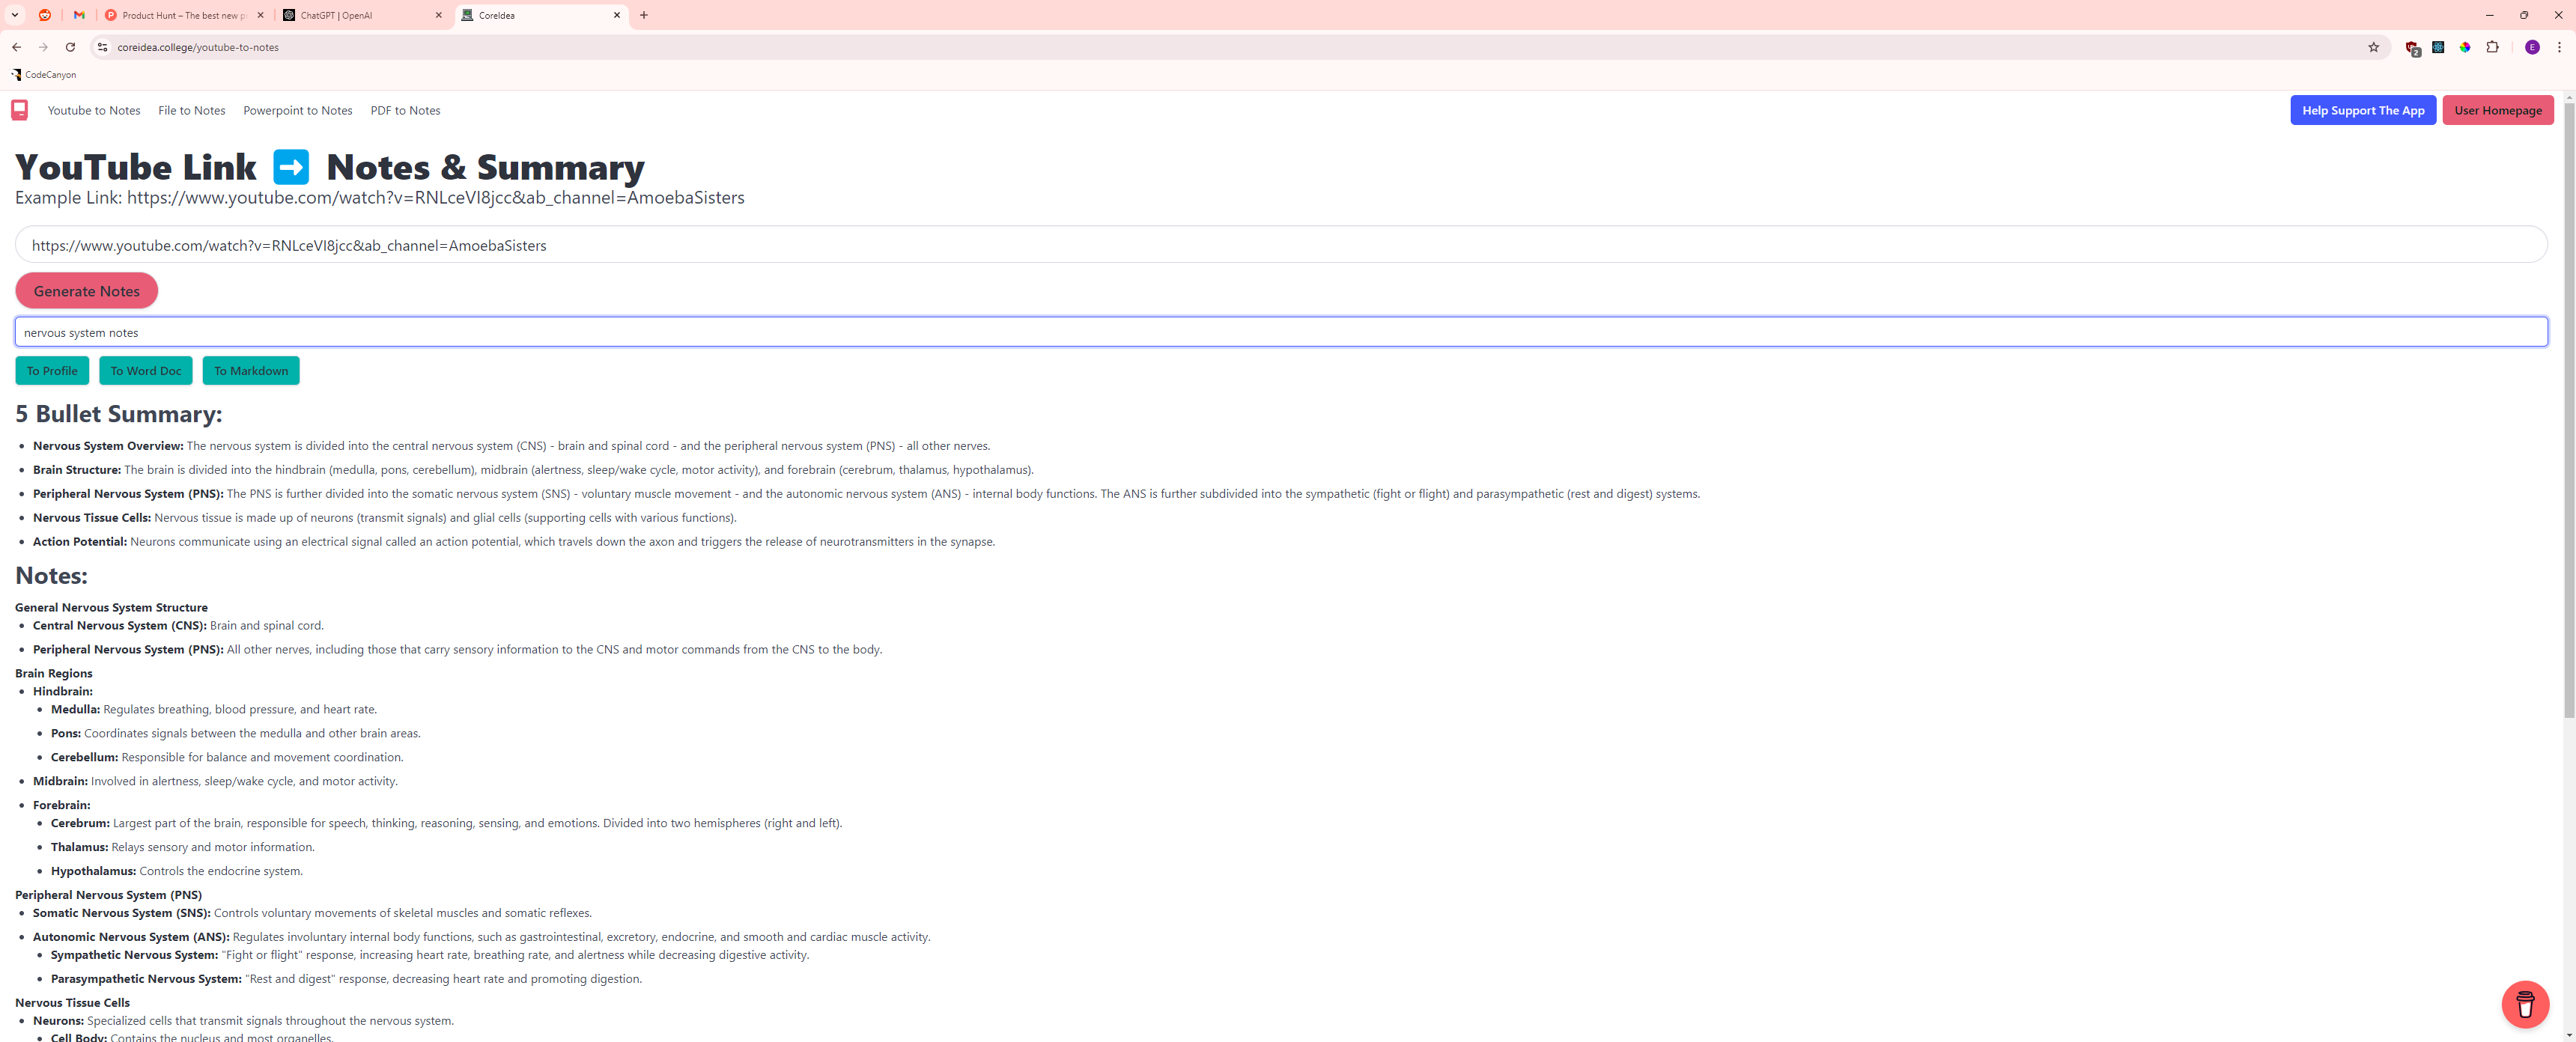Go to File to Notes page
This screenshot has height=1042, width=2576.
coord(191,110)
